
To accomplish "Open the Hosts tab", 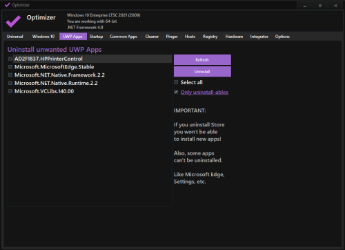I will coord(190,37).
